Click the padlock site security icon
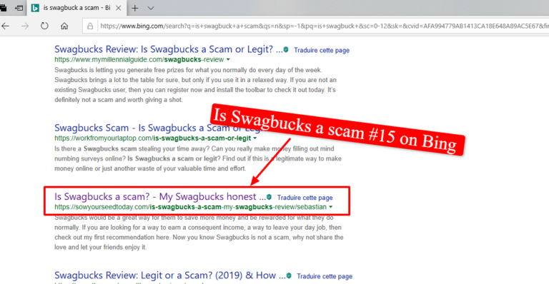 [x=90, y=26]
